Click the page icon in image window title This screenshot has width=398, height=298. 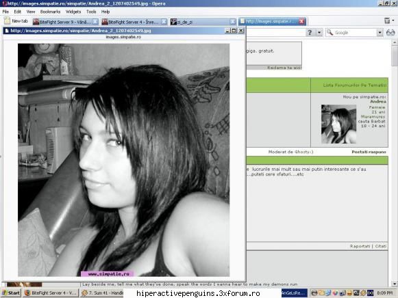tap(7, 31)
